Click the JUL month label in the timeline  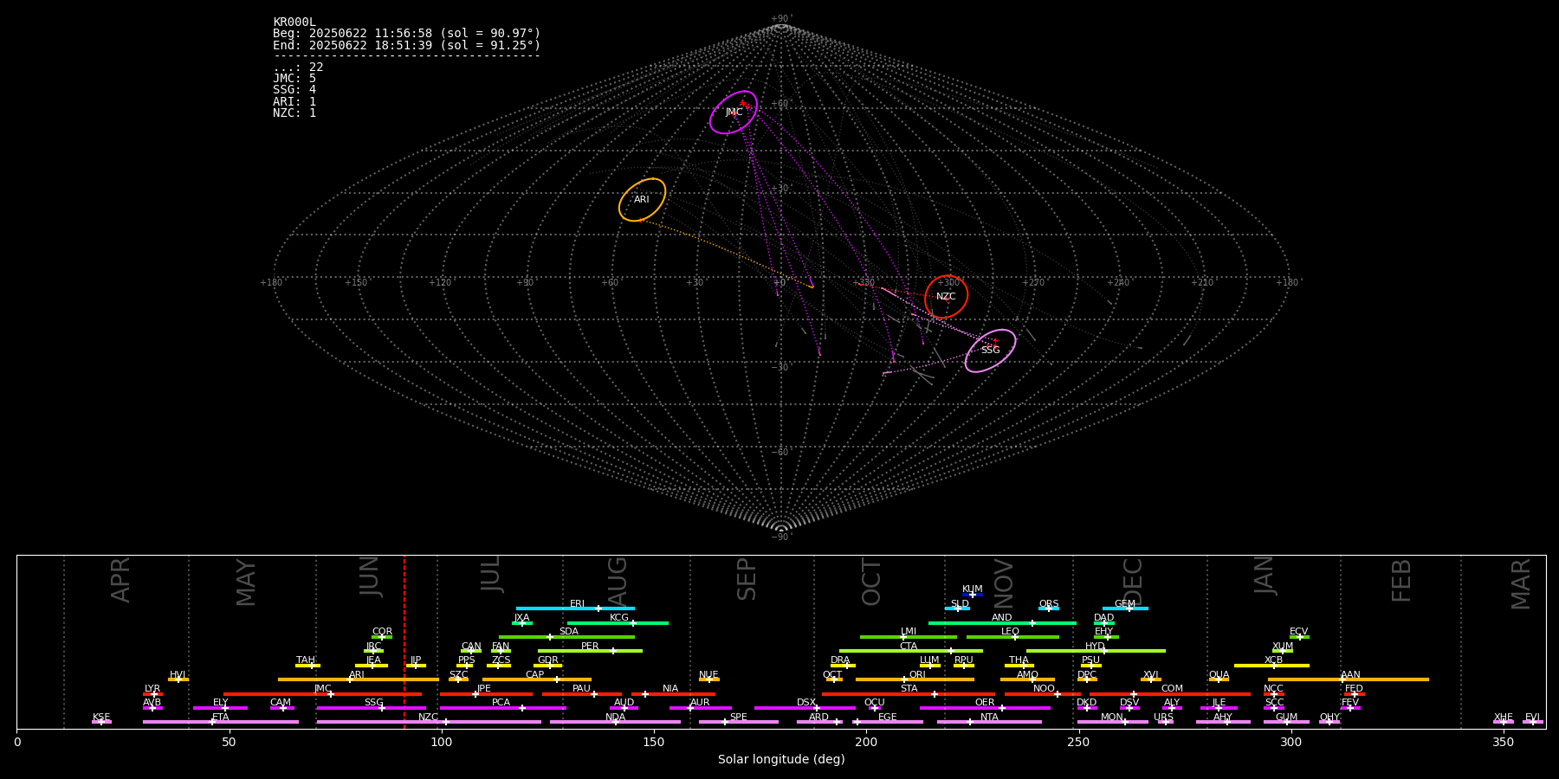pyautogui.click(x=491, y=573)
